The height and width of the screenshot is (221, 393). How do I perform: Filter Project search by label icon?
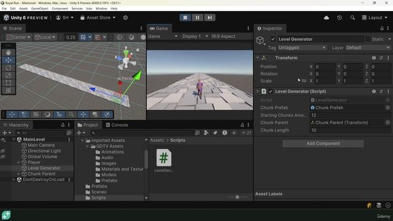215,133
